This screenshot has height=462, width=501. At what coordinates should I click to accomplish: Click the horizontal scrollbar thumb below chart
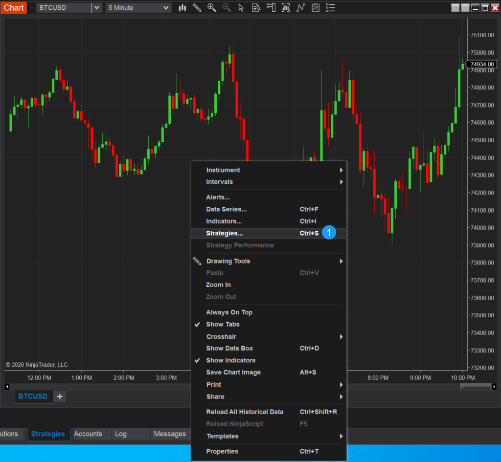pyautogui.click(x=475, y=387)
